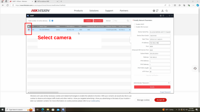The width and height of the screenshot is (200, 112).
Task: Open the Support menu
Action: 109,11
